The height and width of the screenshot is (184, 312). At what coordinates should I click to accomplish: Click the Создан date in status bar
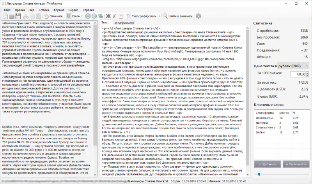(188, 181)
